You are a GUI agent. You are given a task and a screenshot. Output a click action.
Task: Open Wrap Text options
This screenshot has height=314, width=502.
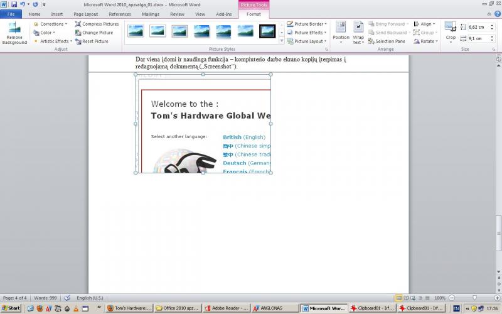click(x=358, y=33)
